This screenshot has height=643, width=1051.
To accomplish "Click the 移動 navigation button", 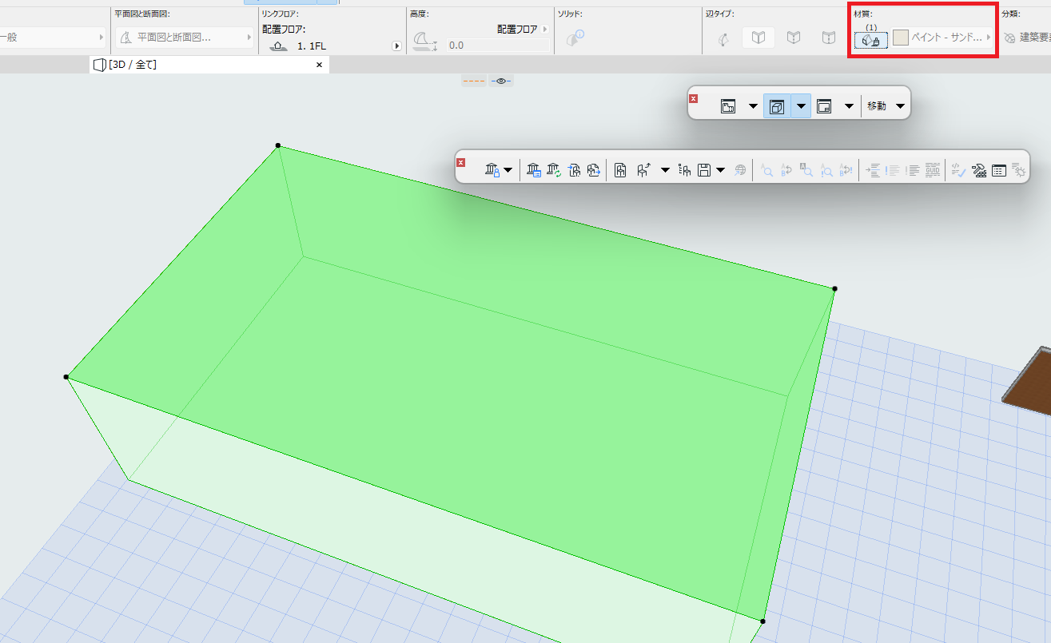I will [x=877, y=105].
